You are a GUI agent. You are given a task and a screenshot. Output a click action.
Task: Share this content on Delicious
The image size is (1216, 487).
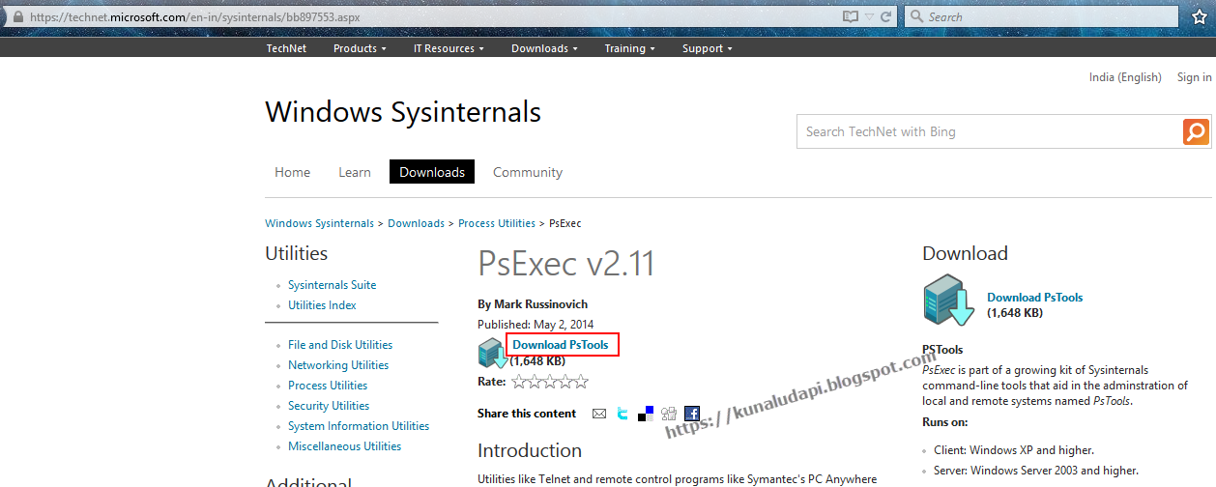pos(646,413)
